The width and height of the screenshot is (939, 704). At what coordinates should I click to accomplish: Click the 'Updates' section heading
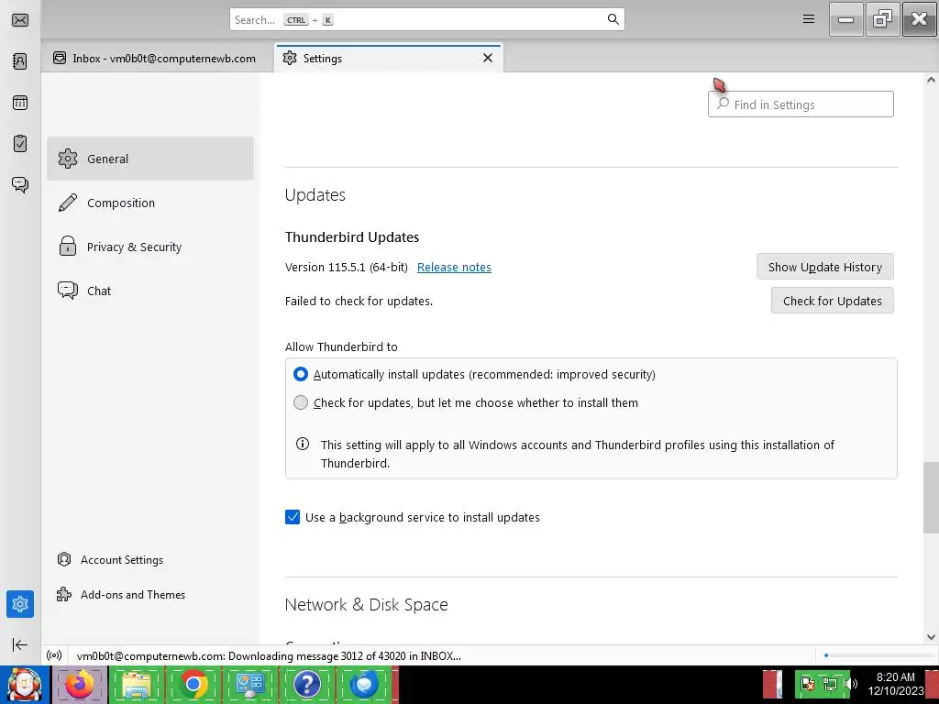[x=315, y=194]
